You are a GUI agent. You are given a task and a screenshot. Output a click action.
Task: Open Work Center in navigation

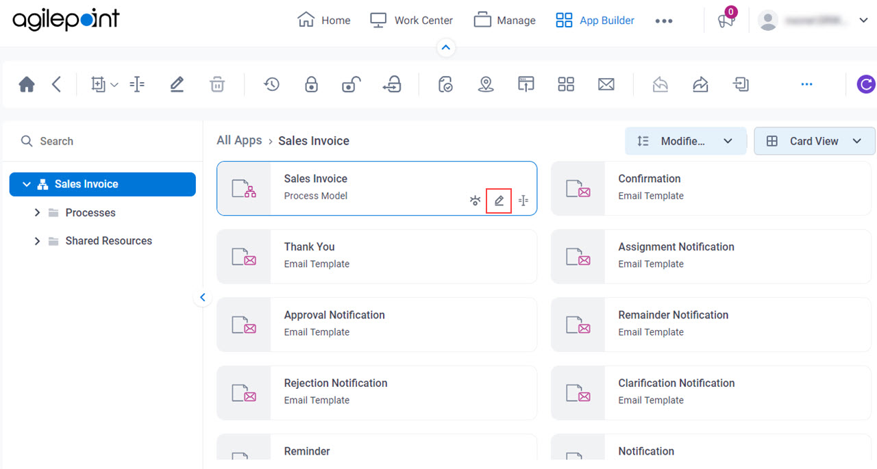411,21
